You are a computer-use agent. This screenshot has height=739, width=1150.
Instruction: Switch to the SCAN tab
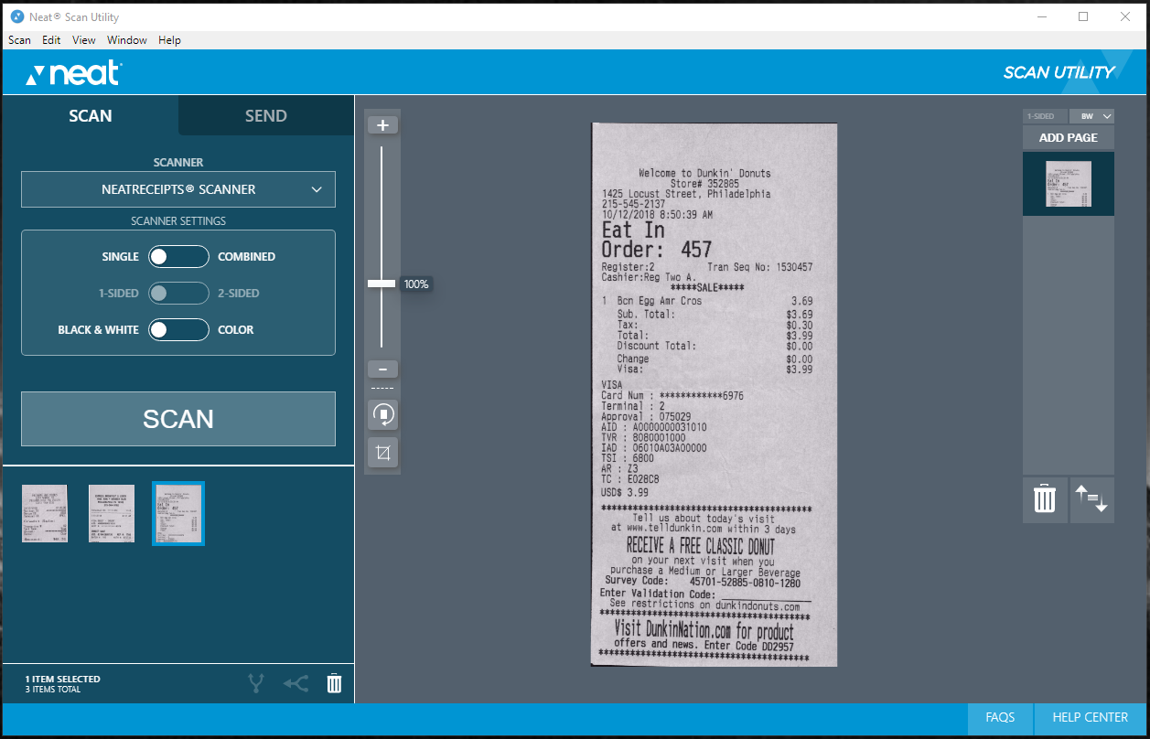pos(91,116)
